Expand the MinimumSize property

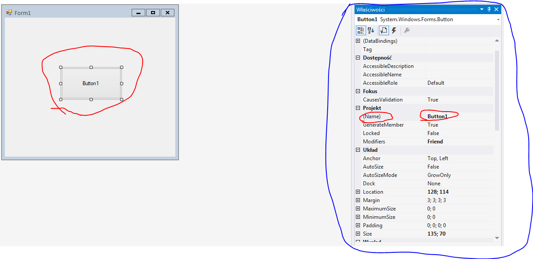[x=358, y=217]
